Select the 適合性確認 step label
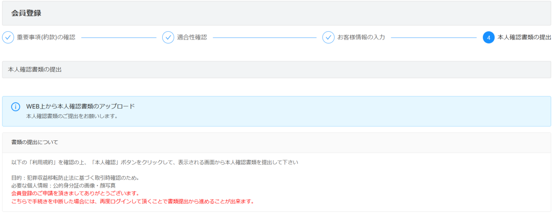Viewport: 553px width, 213px height. (x=192, y=37)
